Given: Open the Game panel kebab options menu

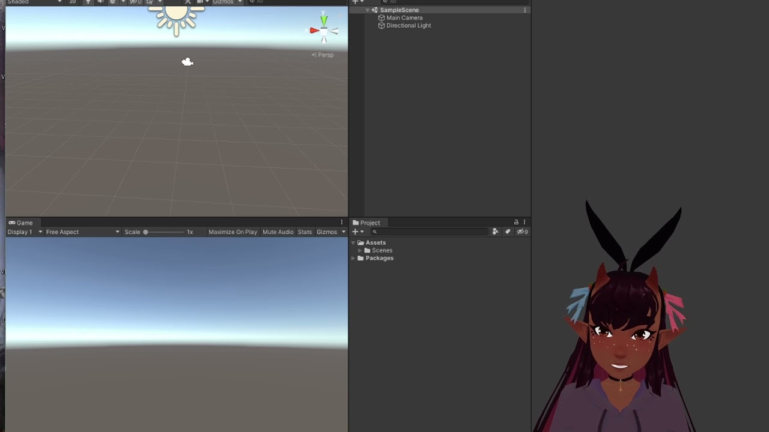Looking at the screenshot, I should tap(342, 223).
